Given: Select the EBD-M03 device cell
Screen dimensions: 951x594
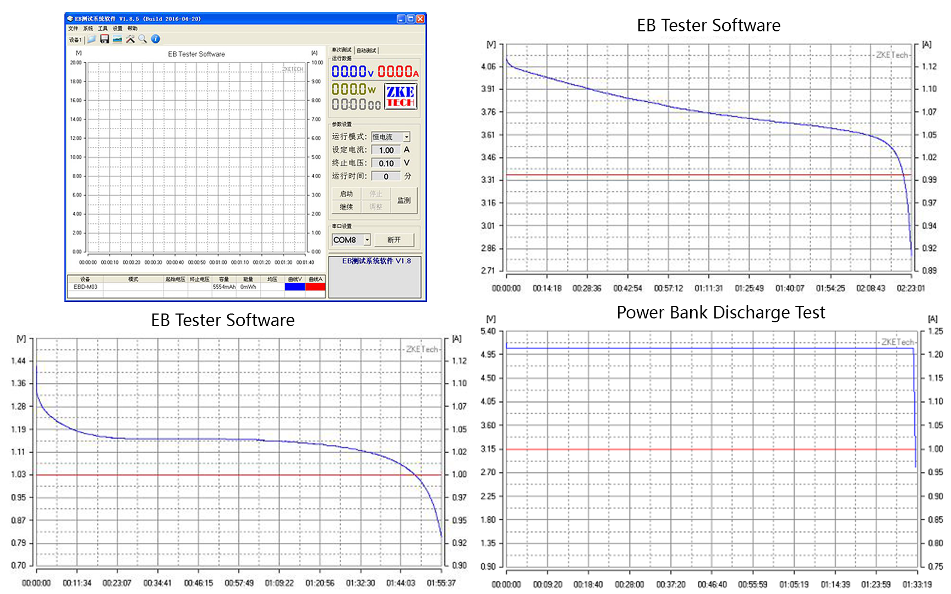Looking at the screenshot, I should (x=85, y=287).
